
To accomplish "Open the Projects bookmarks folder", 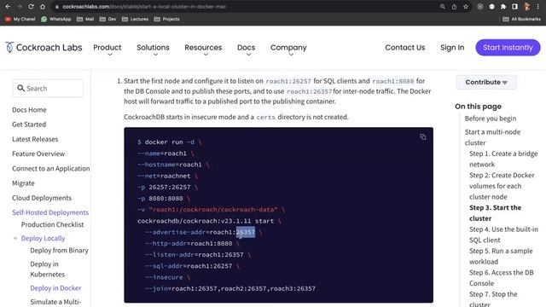I will tap(167, 19).
